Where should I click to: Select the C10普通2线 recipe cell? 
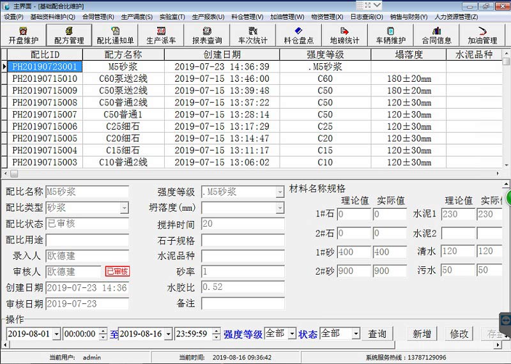click(123, 162)
